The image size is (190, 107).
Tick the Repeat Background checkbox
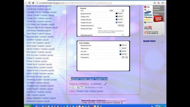coord(123,35)
